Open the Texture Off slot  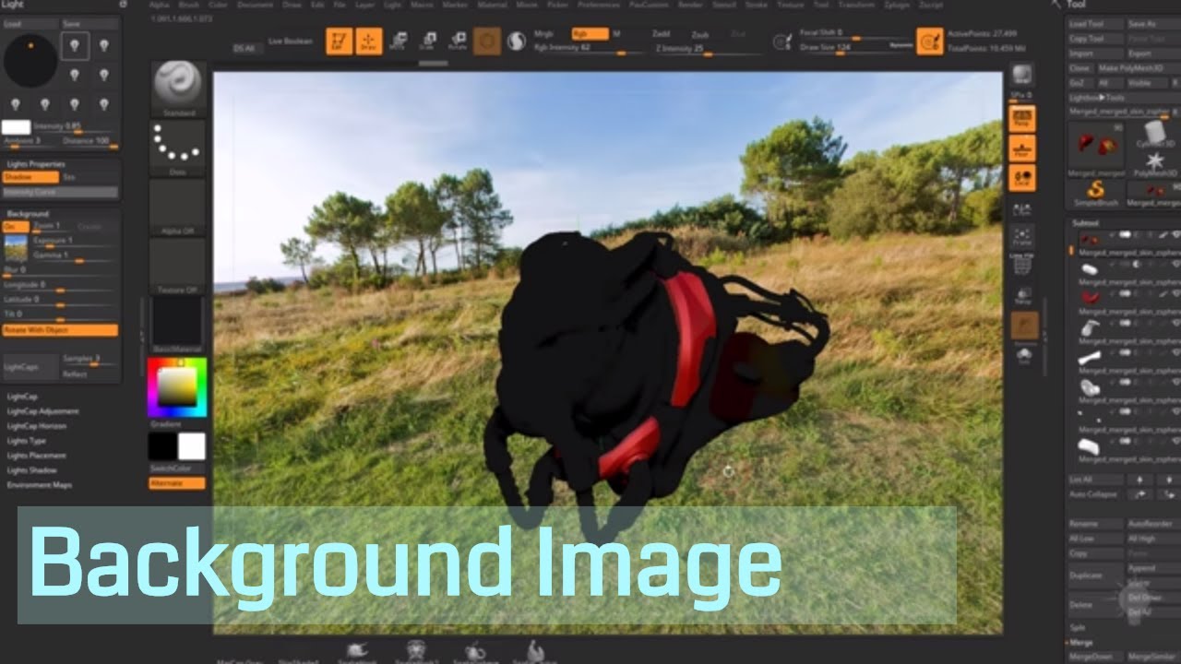(177, 266)
